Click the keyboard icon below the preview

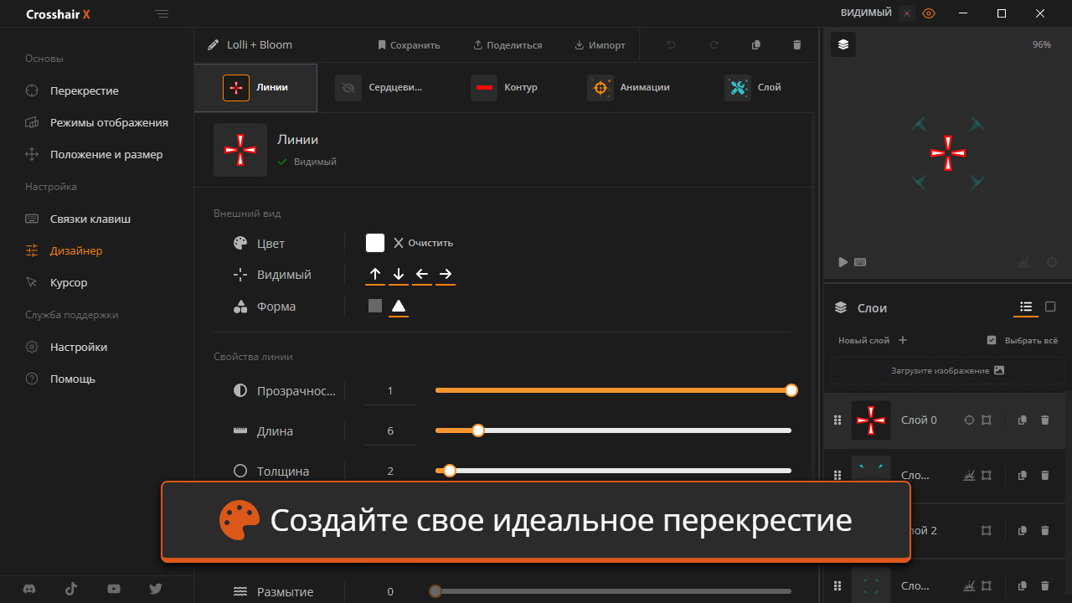[860, 262]
